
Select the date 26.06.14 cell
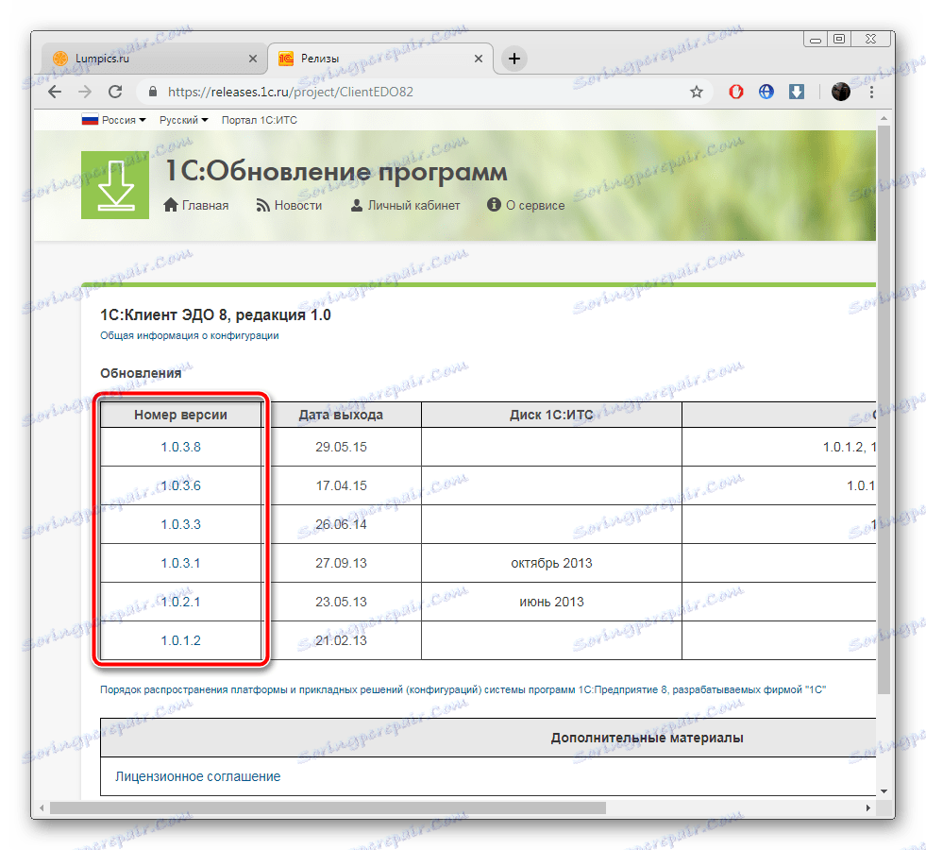coord(341,524)
